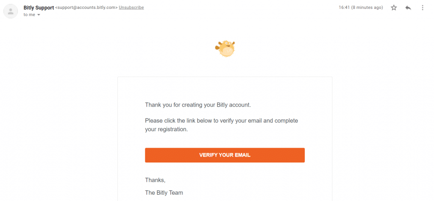Click the Bitly Support sender name

tap(39, 8)
